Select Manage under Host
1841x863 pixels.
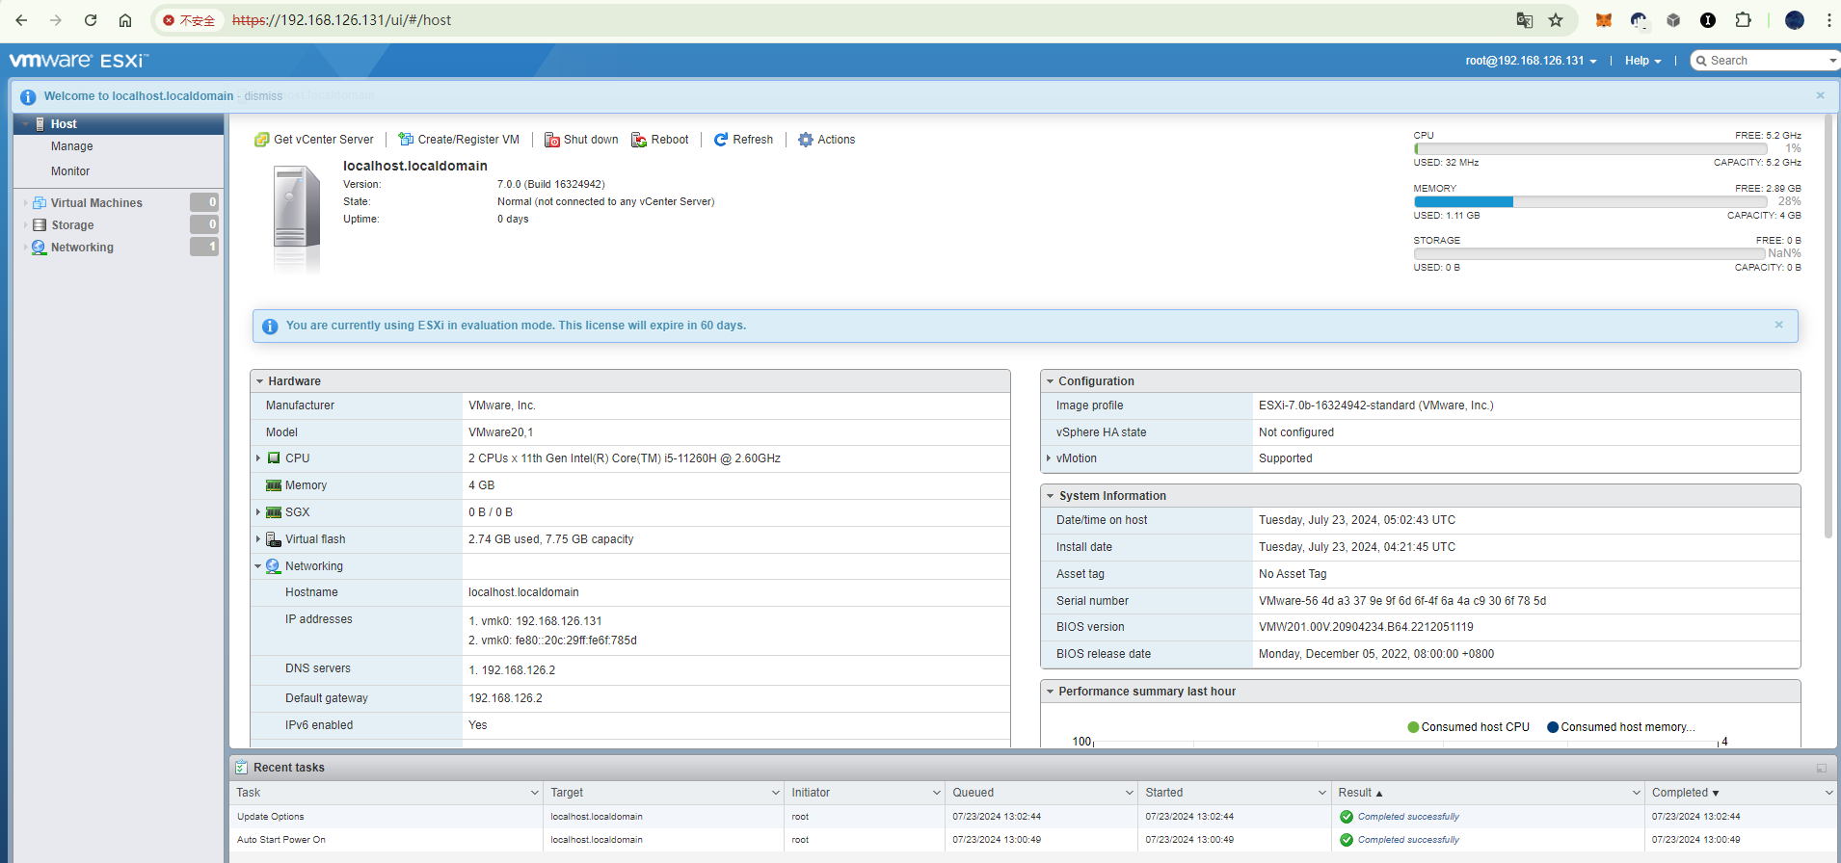pyautogui.click(x=72, y=146)
